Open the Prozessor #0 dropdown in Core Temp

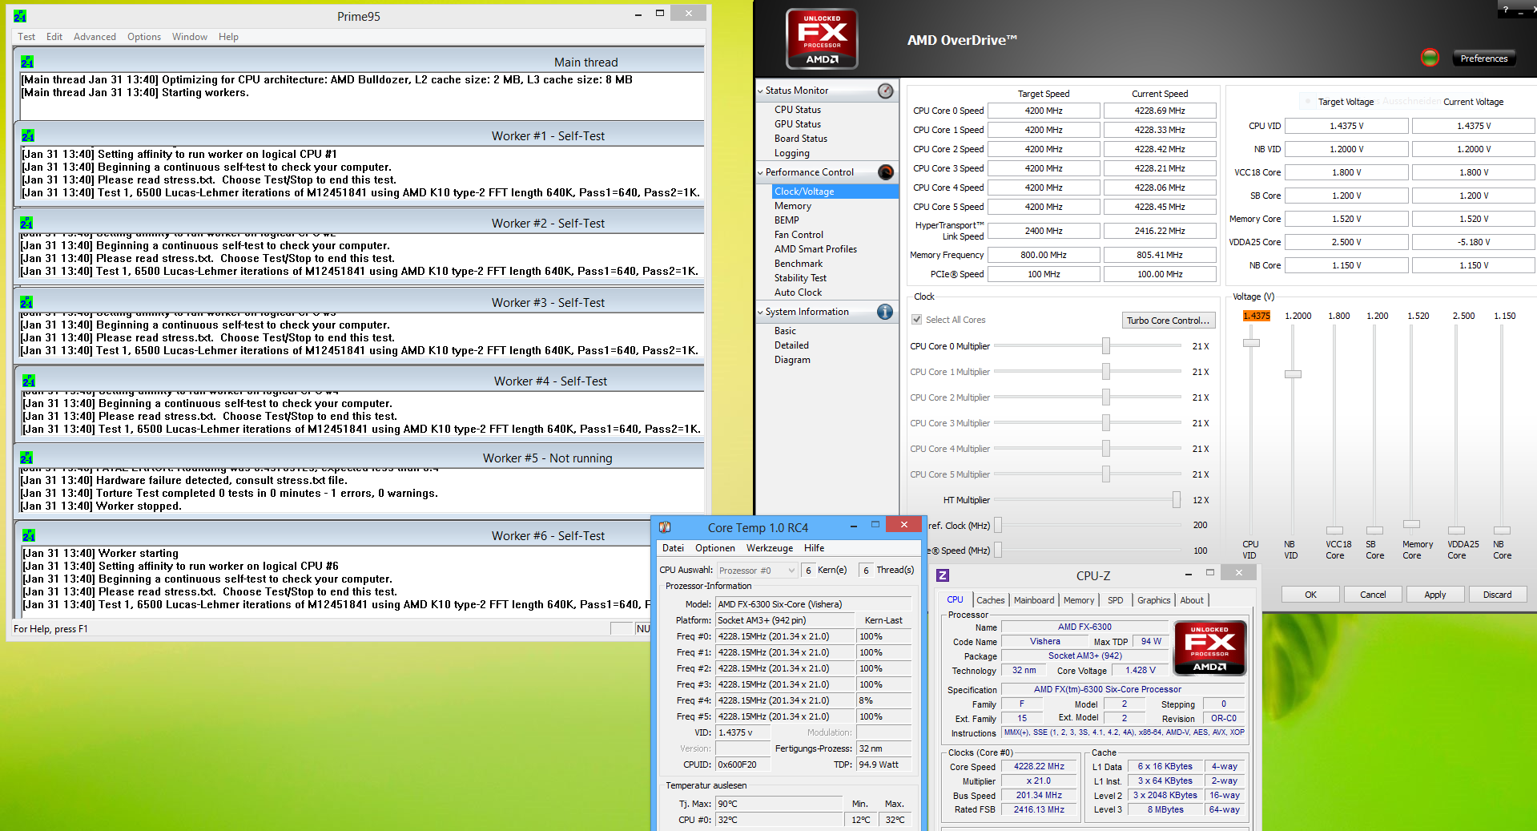pos(757,571)
